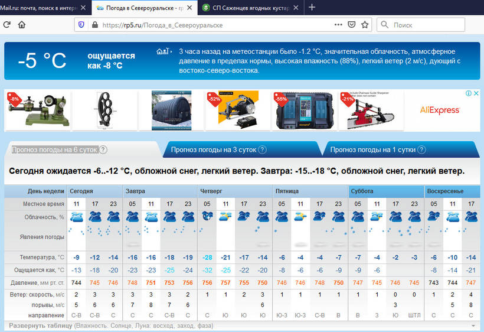
Task: Switch to Прогноз погоды на 3 суток tab
Action: point(214,150)
